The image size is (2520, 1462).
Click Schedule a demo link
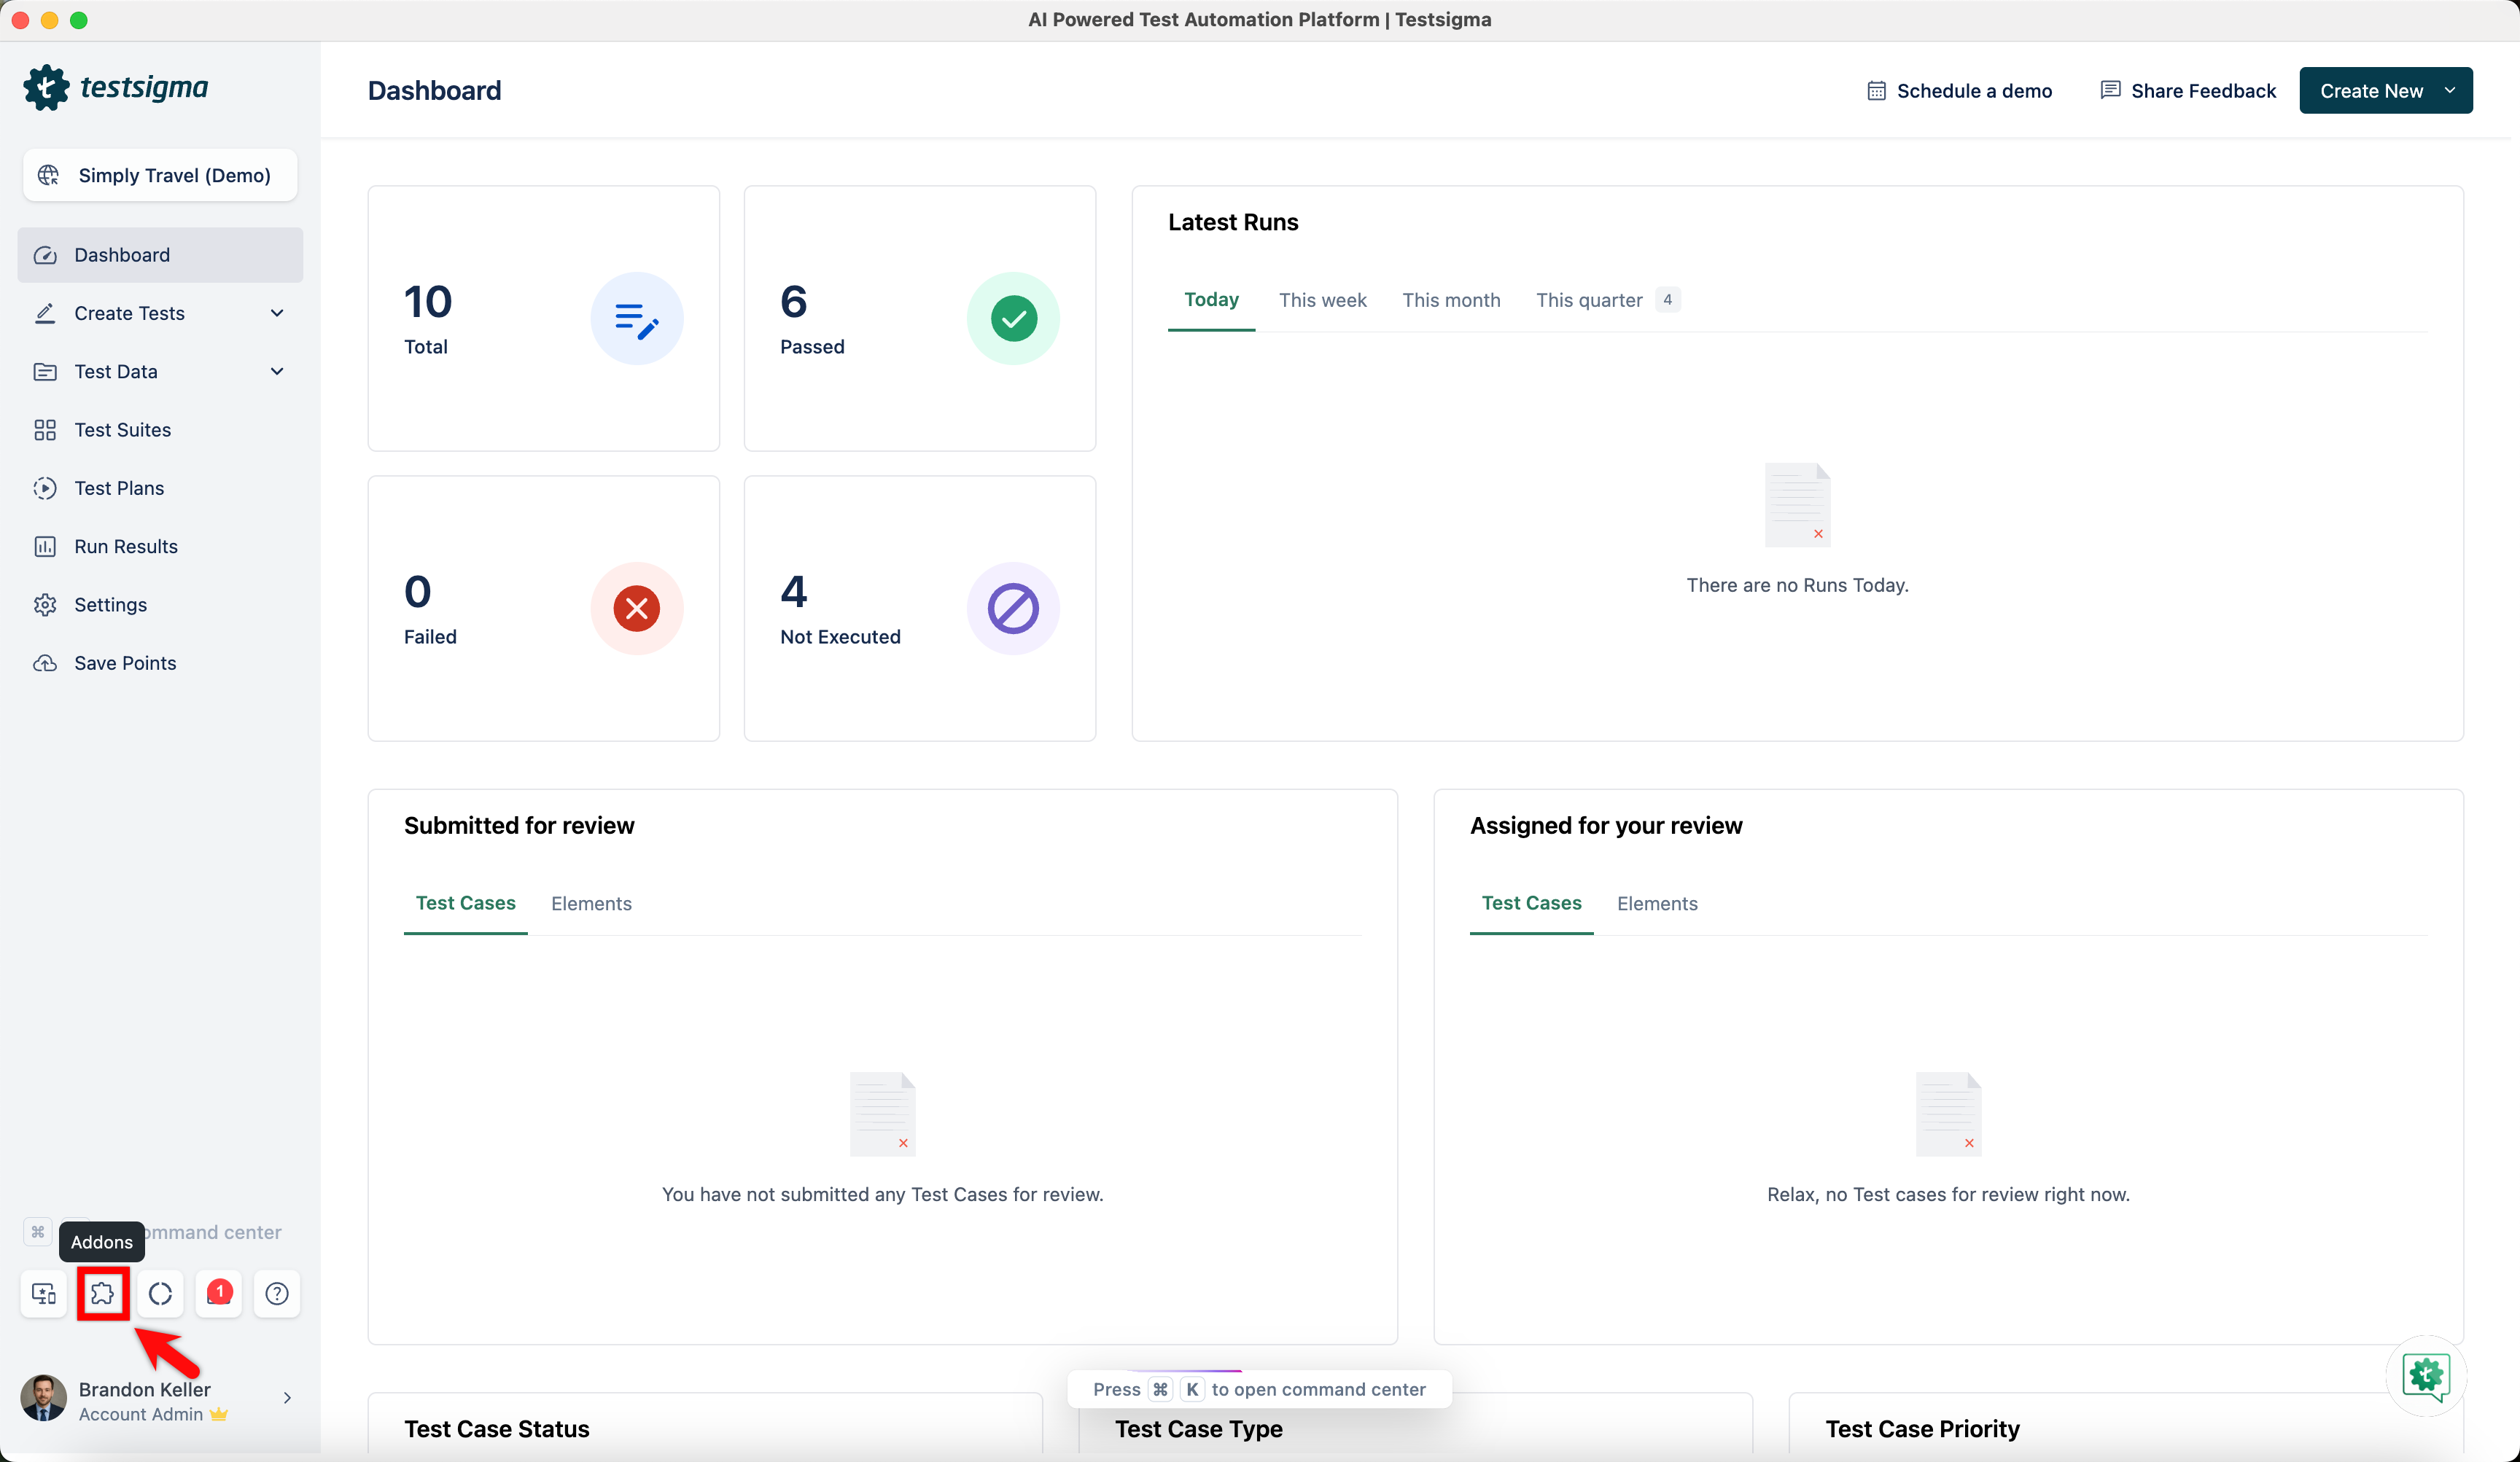pos(1960,91)
